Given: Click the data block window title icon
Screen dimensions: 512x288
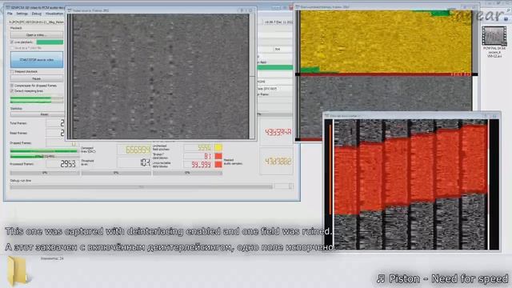Looking at the screenshot, I should pyautogui.click(x=326, y=115).
